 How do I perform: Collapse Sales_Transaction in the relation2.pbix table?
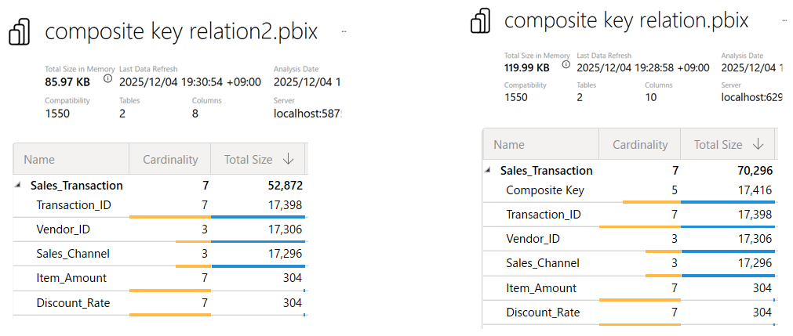coord(18,186)
